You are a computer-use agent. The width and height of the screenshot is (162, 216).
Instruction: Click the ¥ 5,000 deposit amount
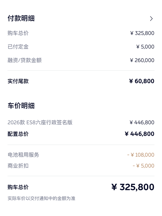coord(145,47)
